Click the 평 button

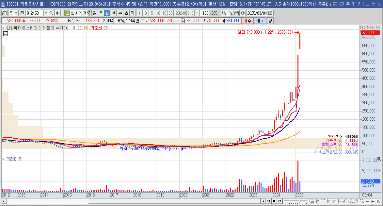pyautogui.click(x=270, y=21)
